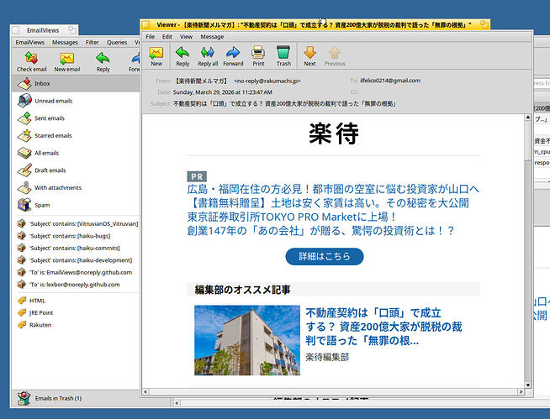
Task: Click vertical scrollbar down arrow in Viewer
Action: point(528,385)
